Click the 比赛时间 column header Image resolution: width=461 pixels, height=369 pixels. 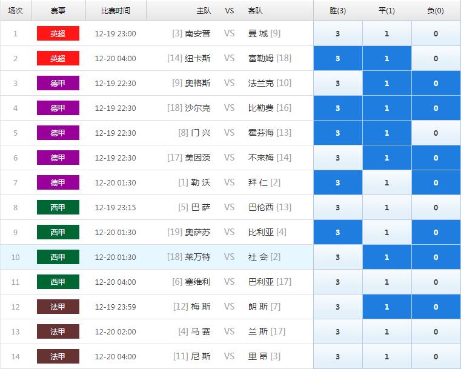click(x=116, y=11)
